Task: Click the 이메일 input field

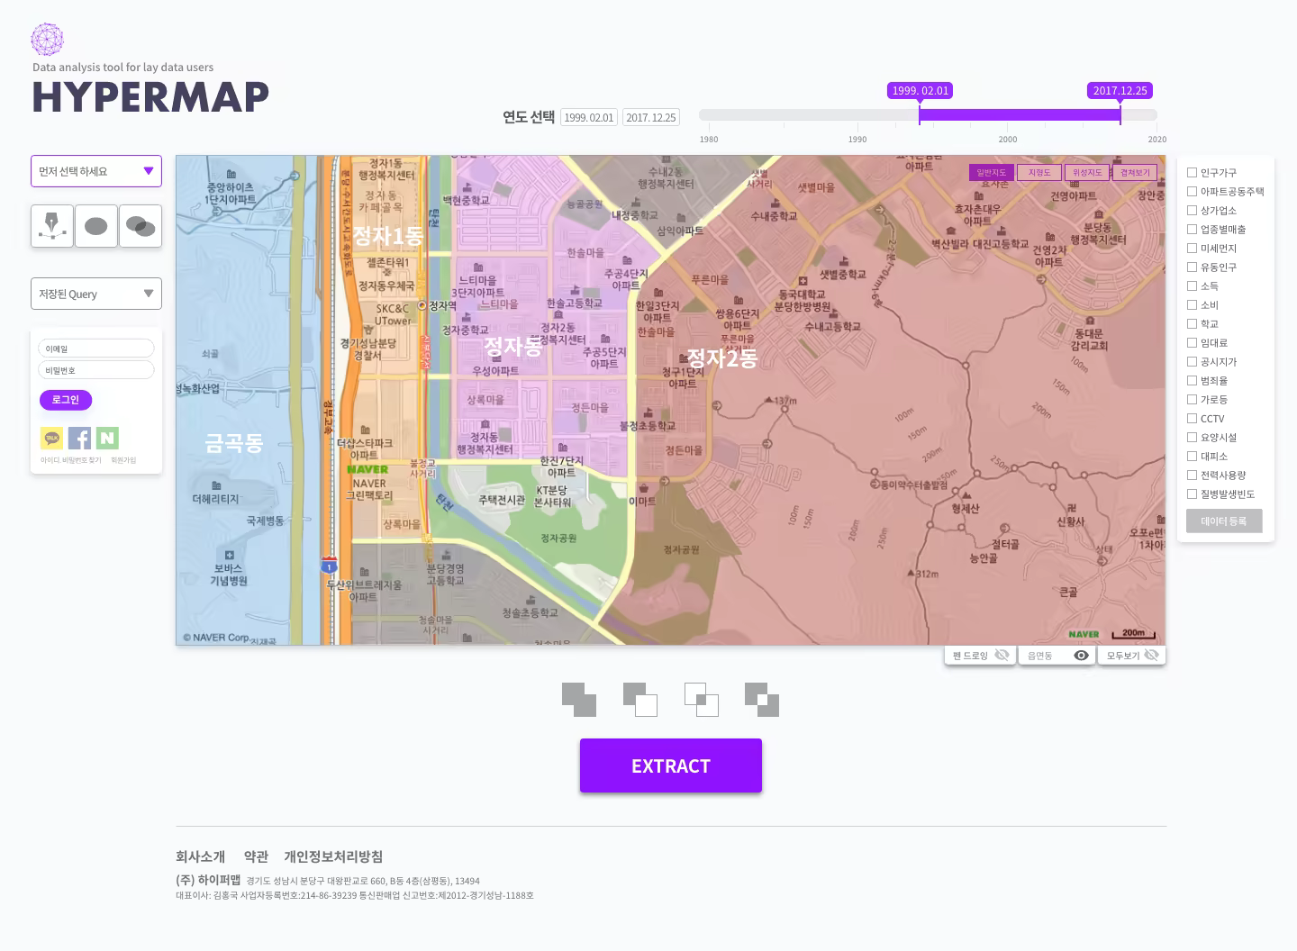Action: pyautogui.click(x=95, y=348)
